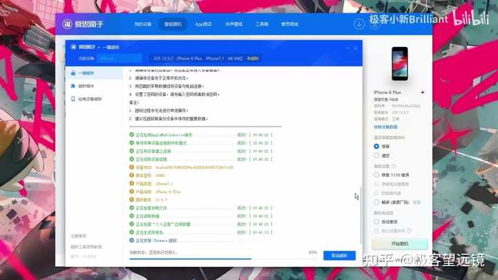Click the iOS 12.5.7 label in dialog header

(x=163, y=58)
